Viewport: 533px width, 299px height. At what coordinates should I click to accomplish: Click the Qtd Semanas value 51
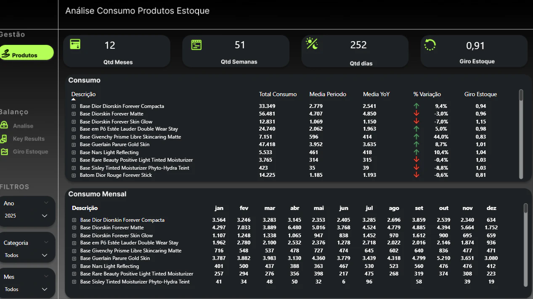tap(240, 45)
